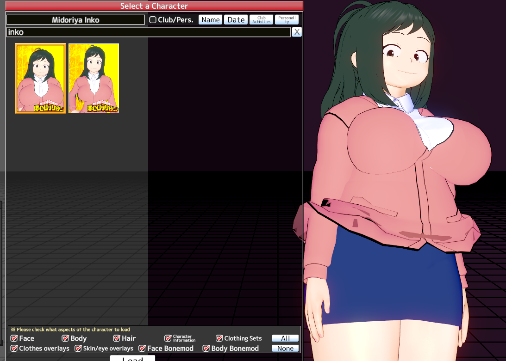Toggle the Face Bonemod checkbox
The image size is (506, 361).
tap(143, 348)
